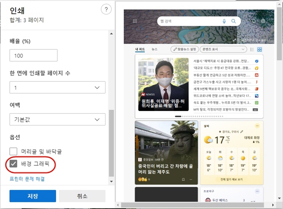Click the sports card more options icon

click(x=258, y=191)
